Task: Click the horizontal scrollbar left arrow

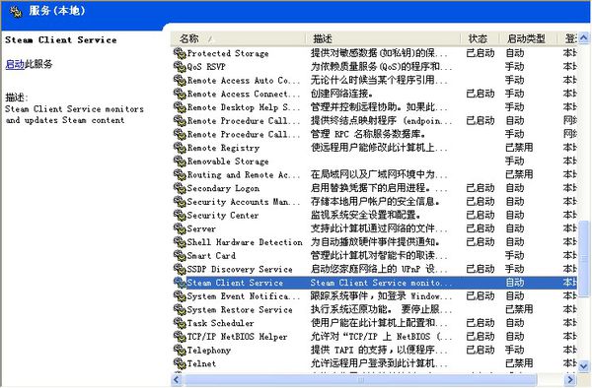Action: (x=177, y=379)
